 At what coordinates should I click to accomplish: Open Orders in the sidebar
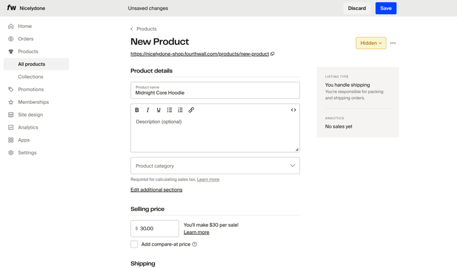pos(26,39)
